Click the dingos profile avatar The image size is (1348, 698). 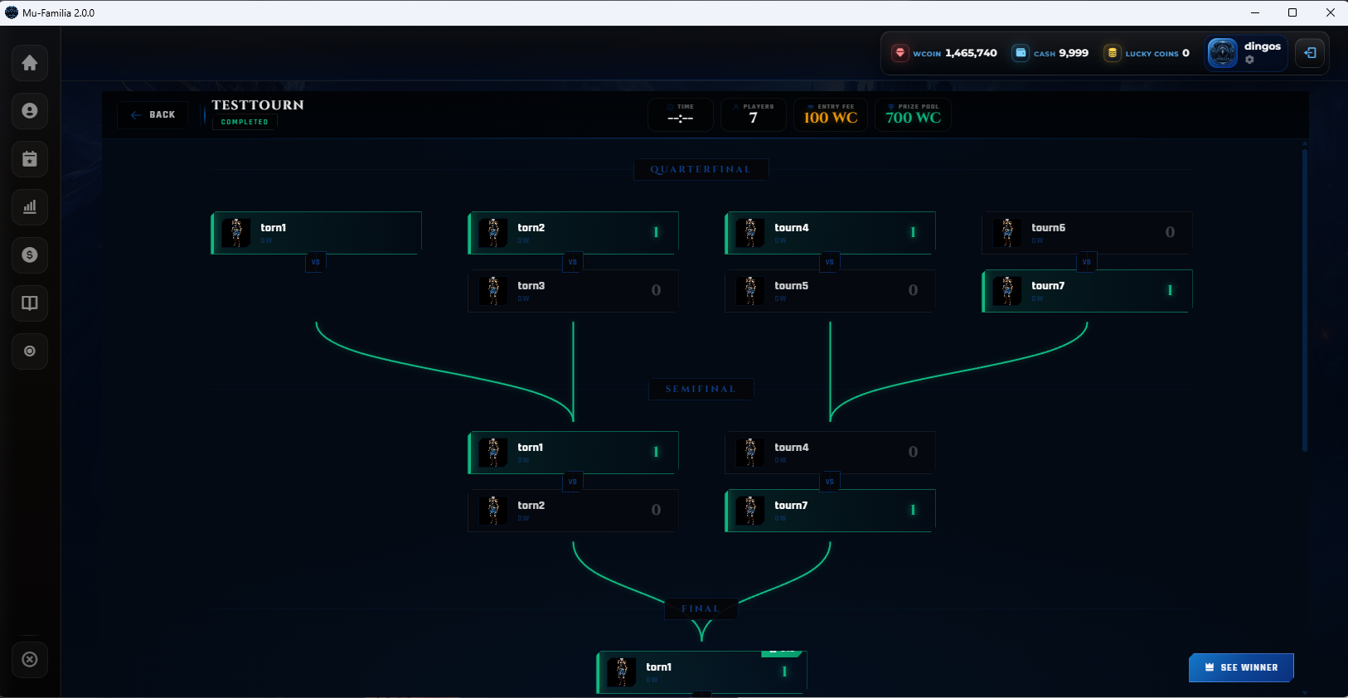[x=1222, y=53]
